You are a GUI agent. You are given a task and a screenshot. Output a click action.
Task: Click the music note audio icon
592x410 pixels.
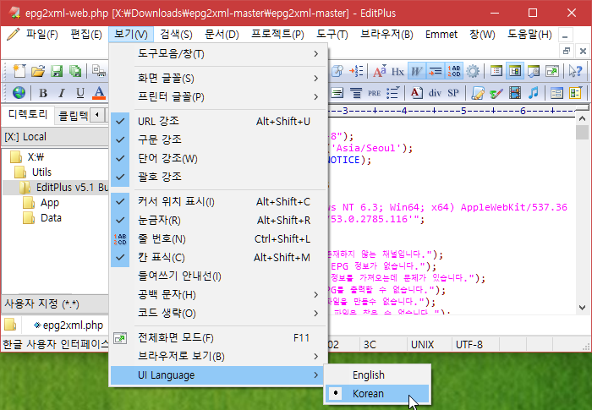coord(534,93)
